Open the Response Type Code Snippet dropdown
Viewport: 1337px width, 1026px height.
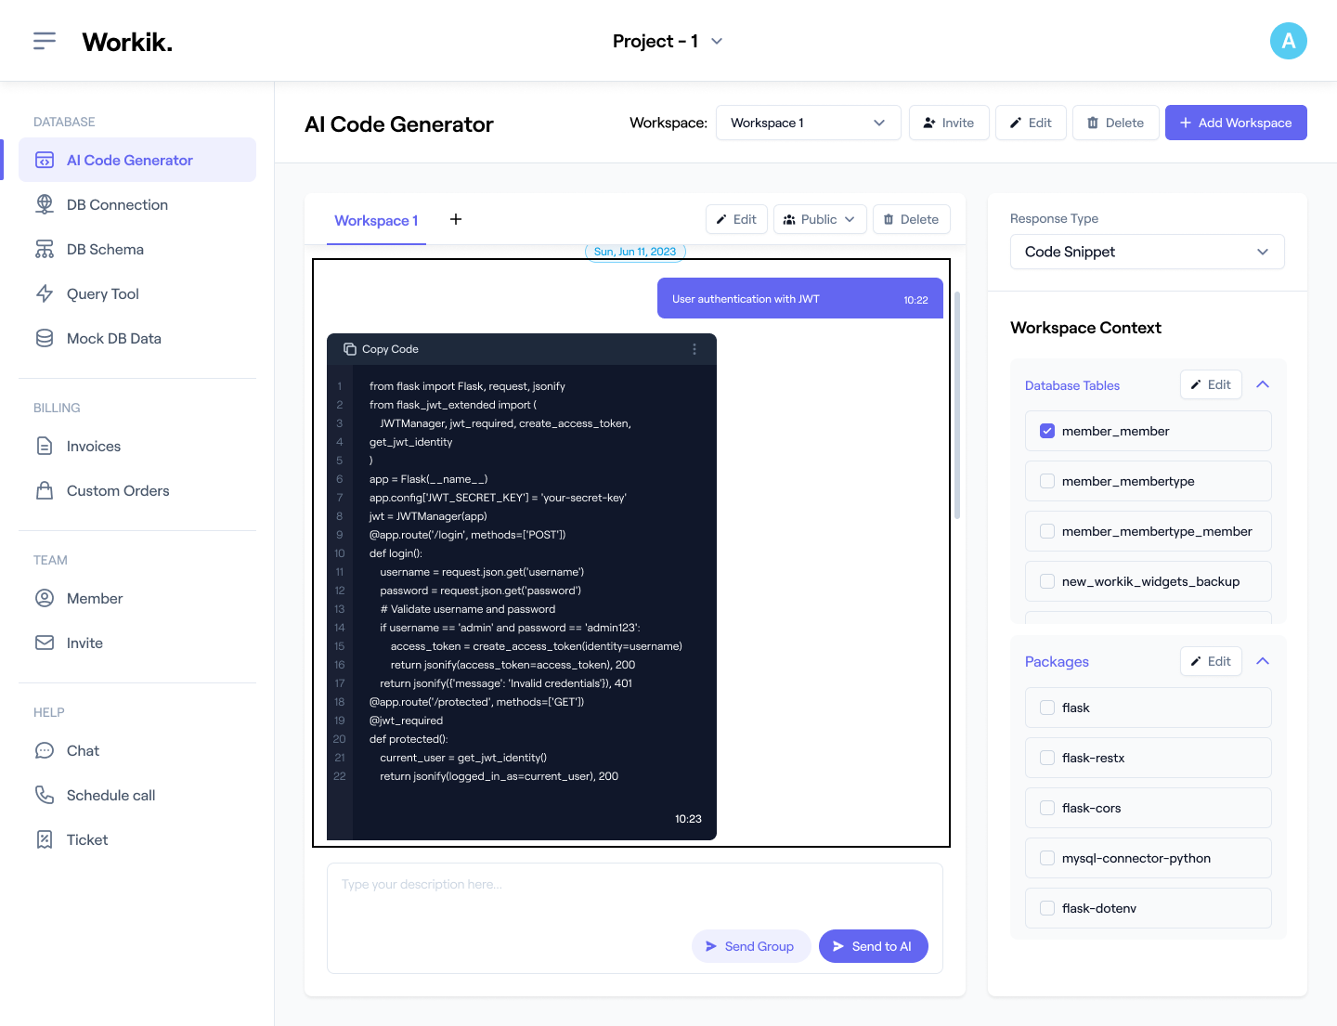tap(1147, 252)
